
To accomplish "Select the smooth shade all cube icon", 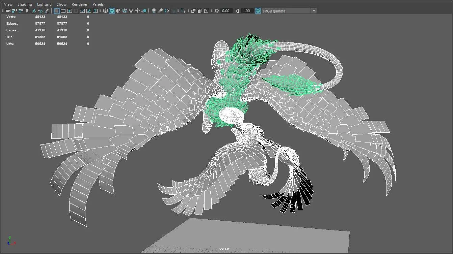I will coord(112,11).
